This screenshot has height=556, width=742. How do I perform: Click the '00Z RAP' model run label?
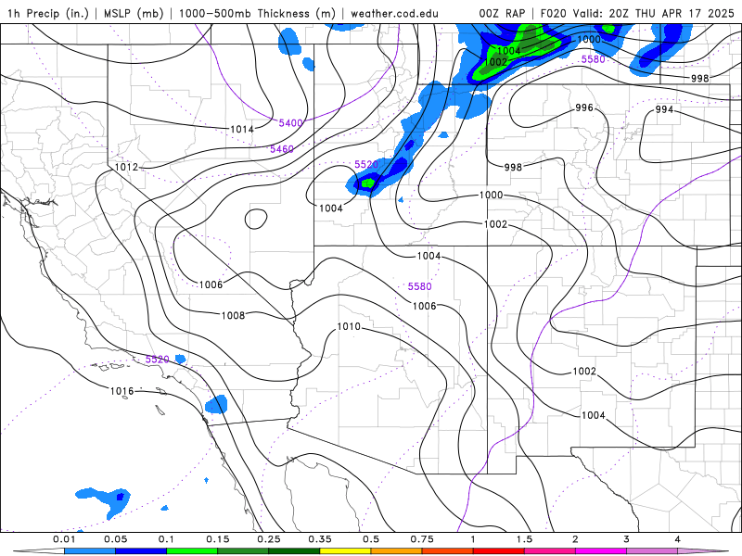tap(502, 13)
